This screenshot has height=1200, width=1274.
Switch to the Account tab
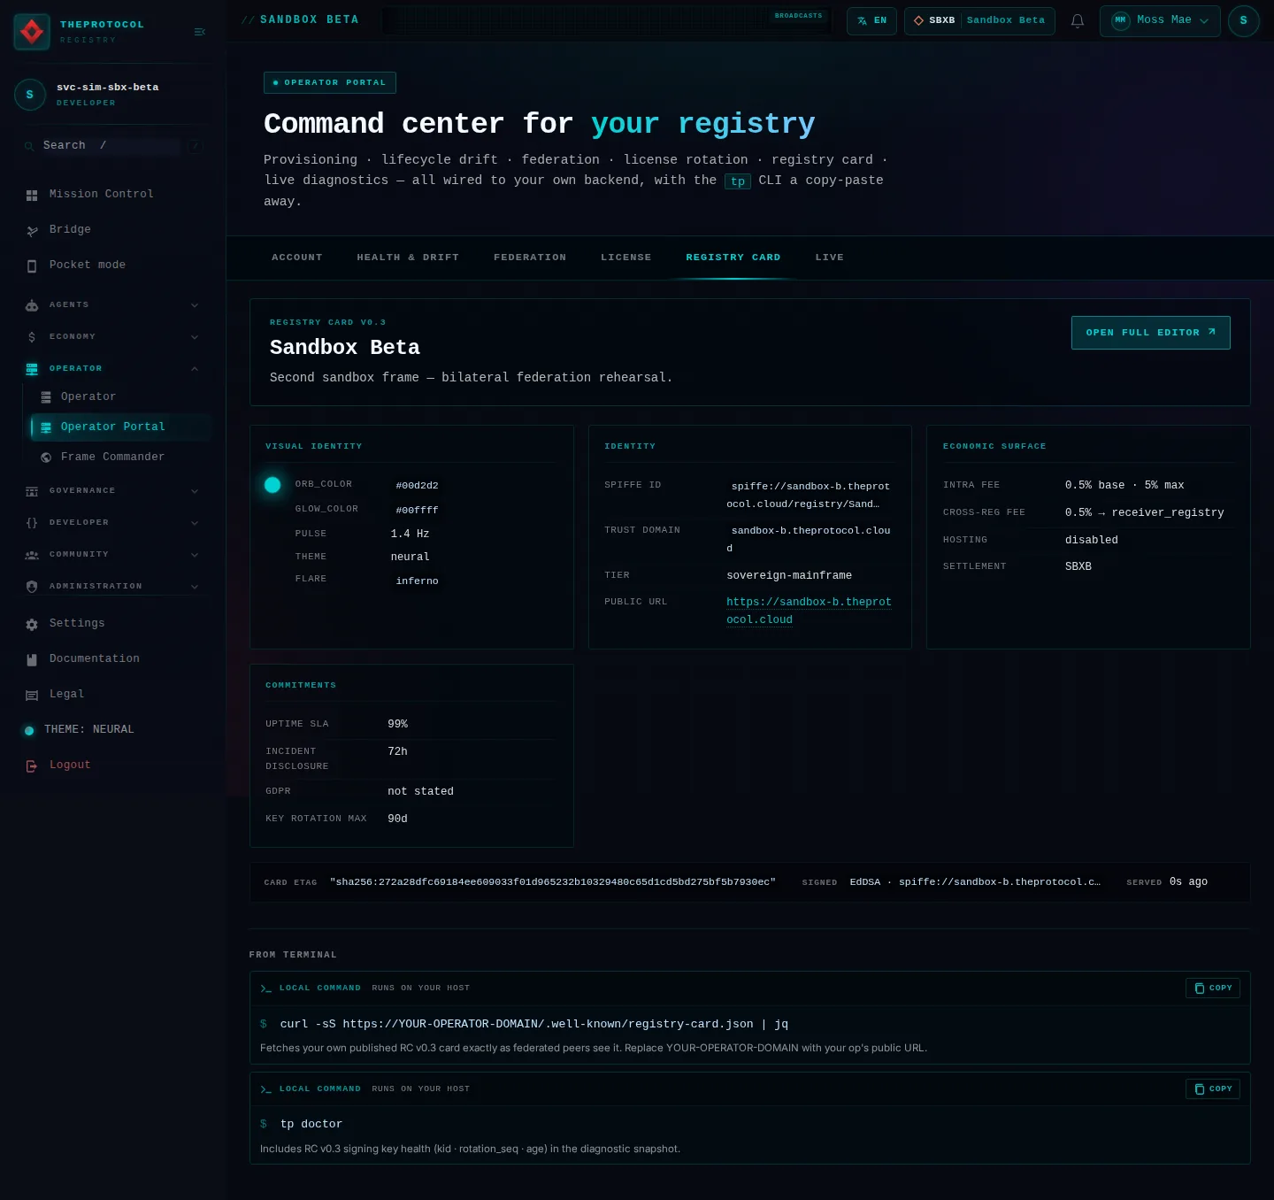pyautogui.click(x=297, y=258)
